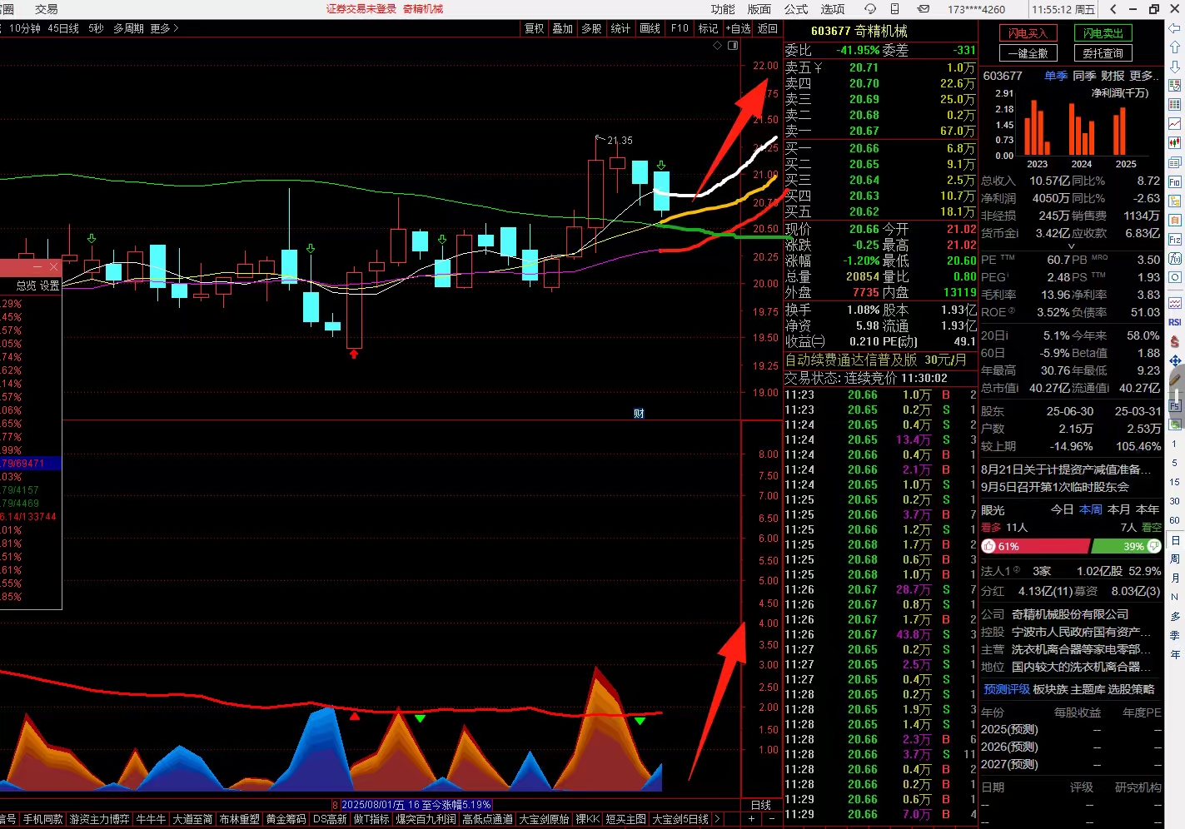Click the red S sidebar icon
The image size is (1185, 829).
click(1175, 341)
